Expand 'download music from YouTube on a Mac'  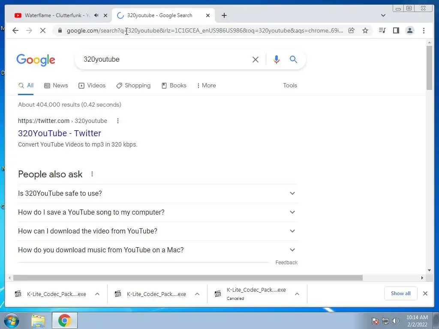point(158,250)
